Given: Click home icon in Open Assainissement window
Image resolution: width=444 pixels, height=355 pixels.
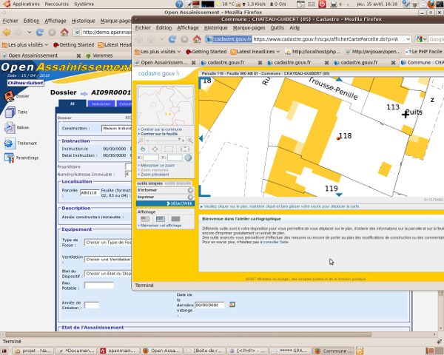Looking at the screenshot, I should point(64,32).
